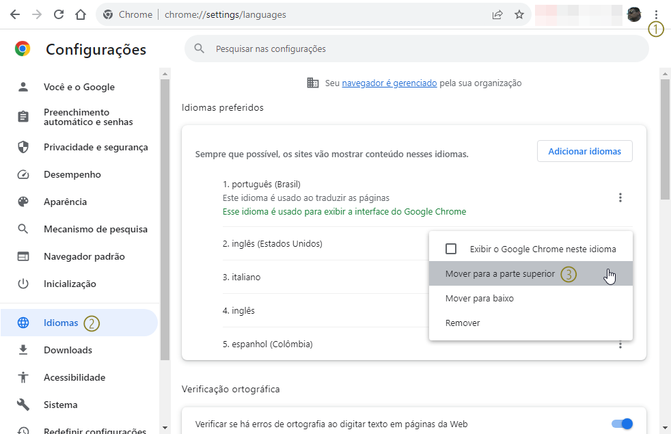Image resolution: width=671 pixels, height=434 pixels.
Task: Click the share page icon in address bar
Action: [x=497, y=14]
